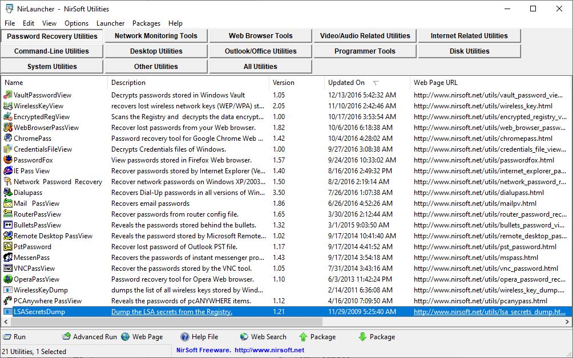Click the CredentialsFileView icon
The width and height of the screenshot is (573, 358).
[7, 149]
